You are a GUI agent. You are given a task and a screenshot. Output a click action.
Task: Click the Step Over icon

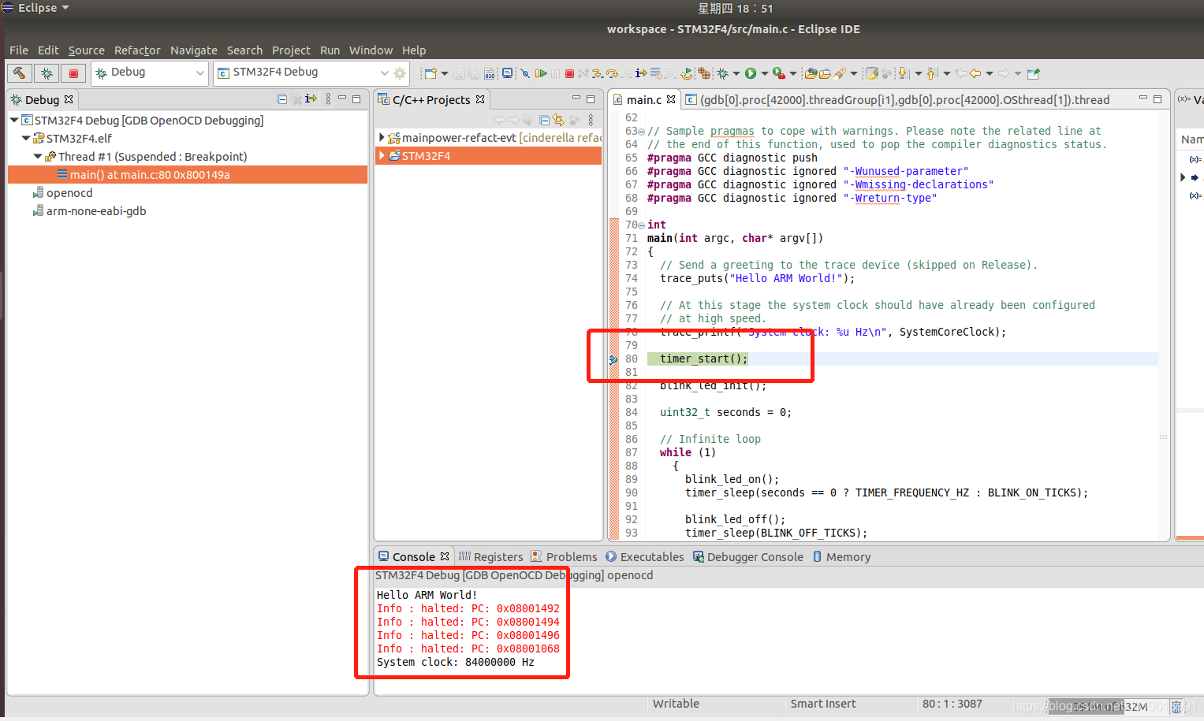(x=612, y=73)
